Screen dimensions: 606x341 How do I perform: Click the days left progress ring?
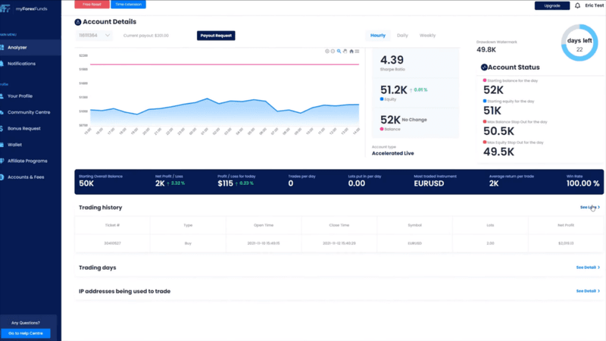pyautogui.click(x=579, y=42)
